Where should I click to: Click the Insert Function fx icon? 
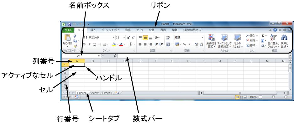pos(115,56)
